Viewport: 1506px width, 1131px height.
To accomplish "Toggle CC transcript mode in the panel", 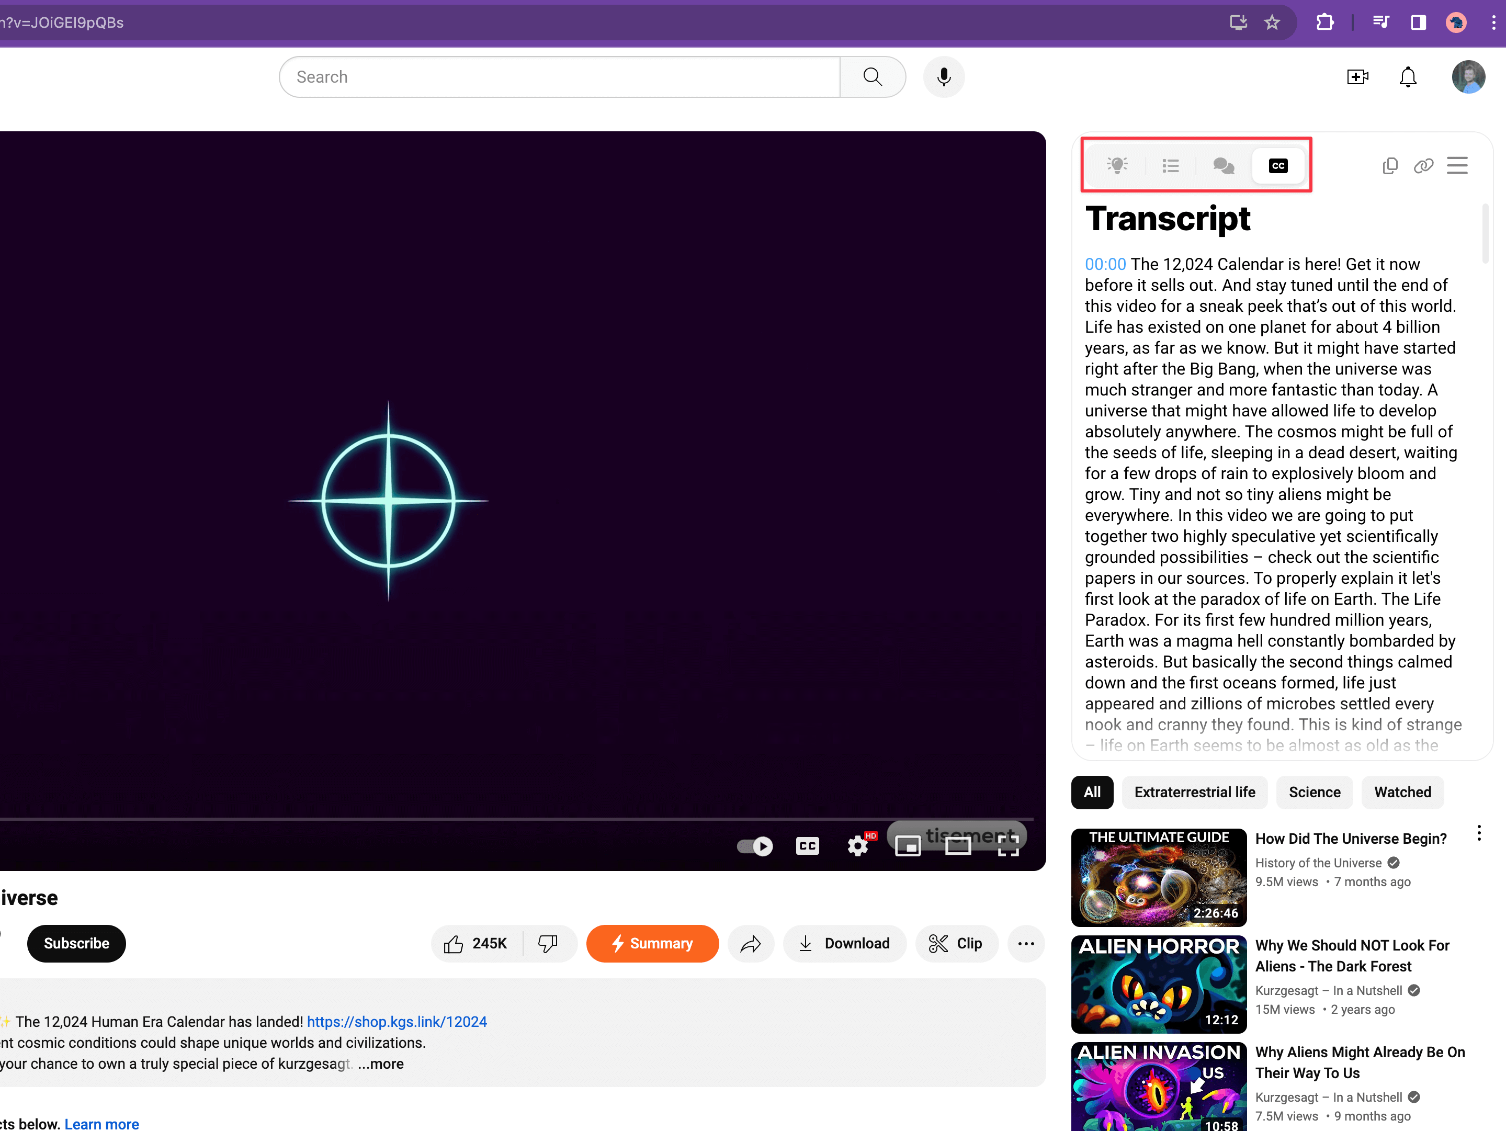I will pyautogui.click(x=1278, y=165).
